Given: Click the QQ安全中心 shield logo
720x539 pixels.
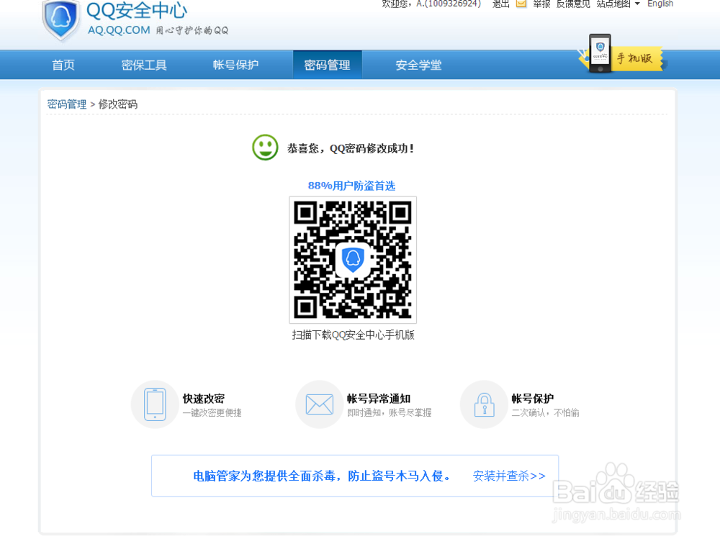Looking at the screenshot, I should 61,21.
